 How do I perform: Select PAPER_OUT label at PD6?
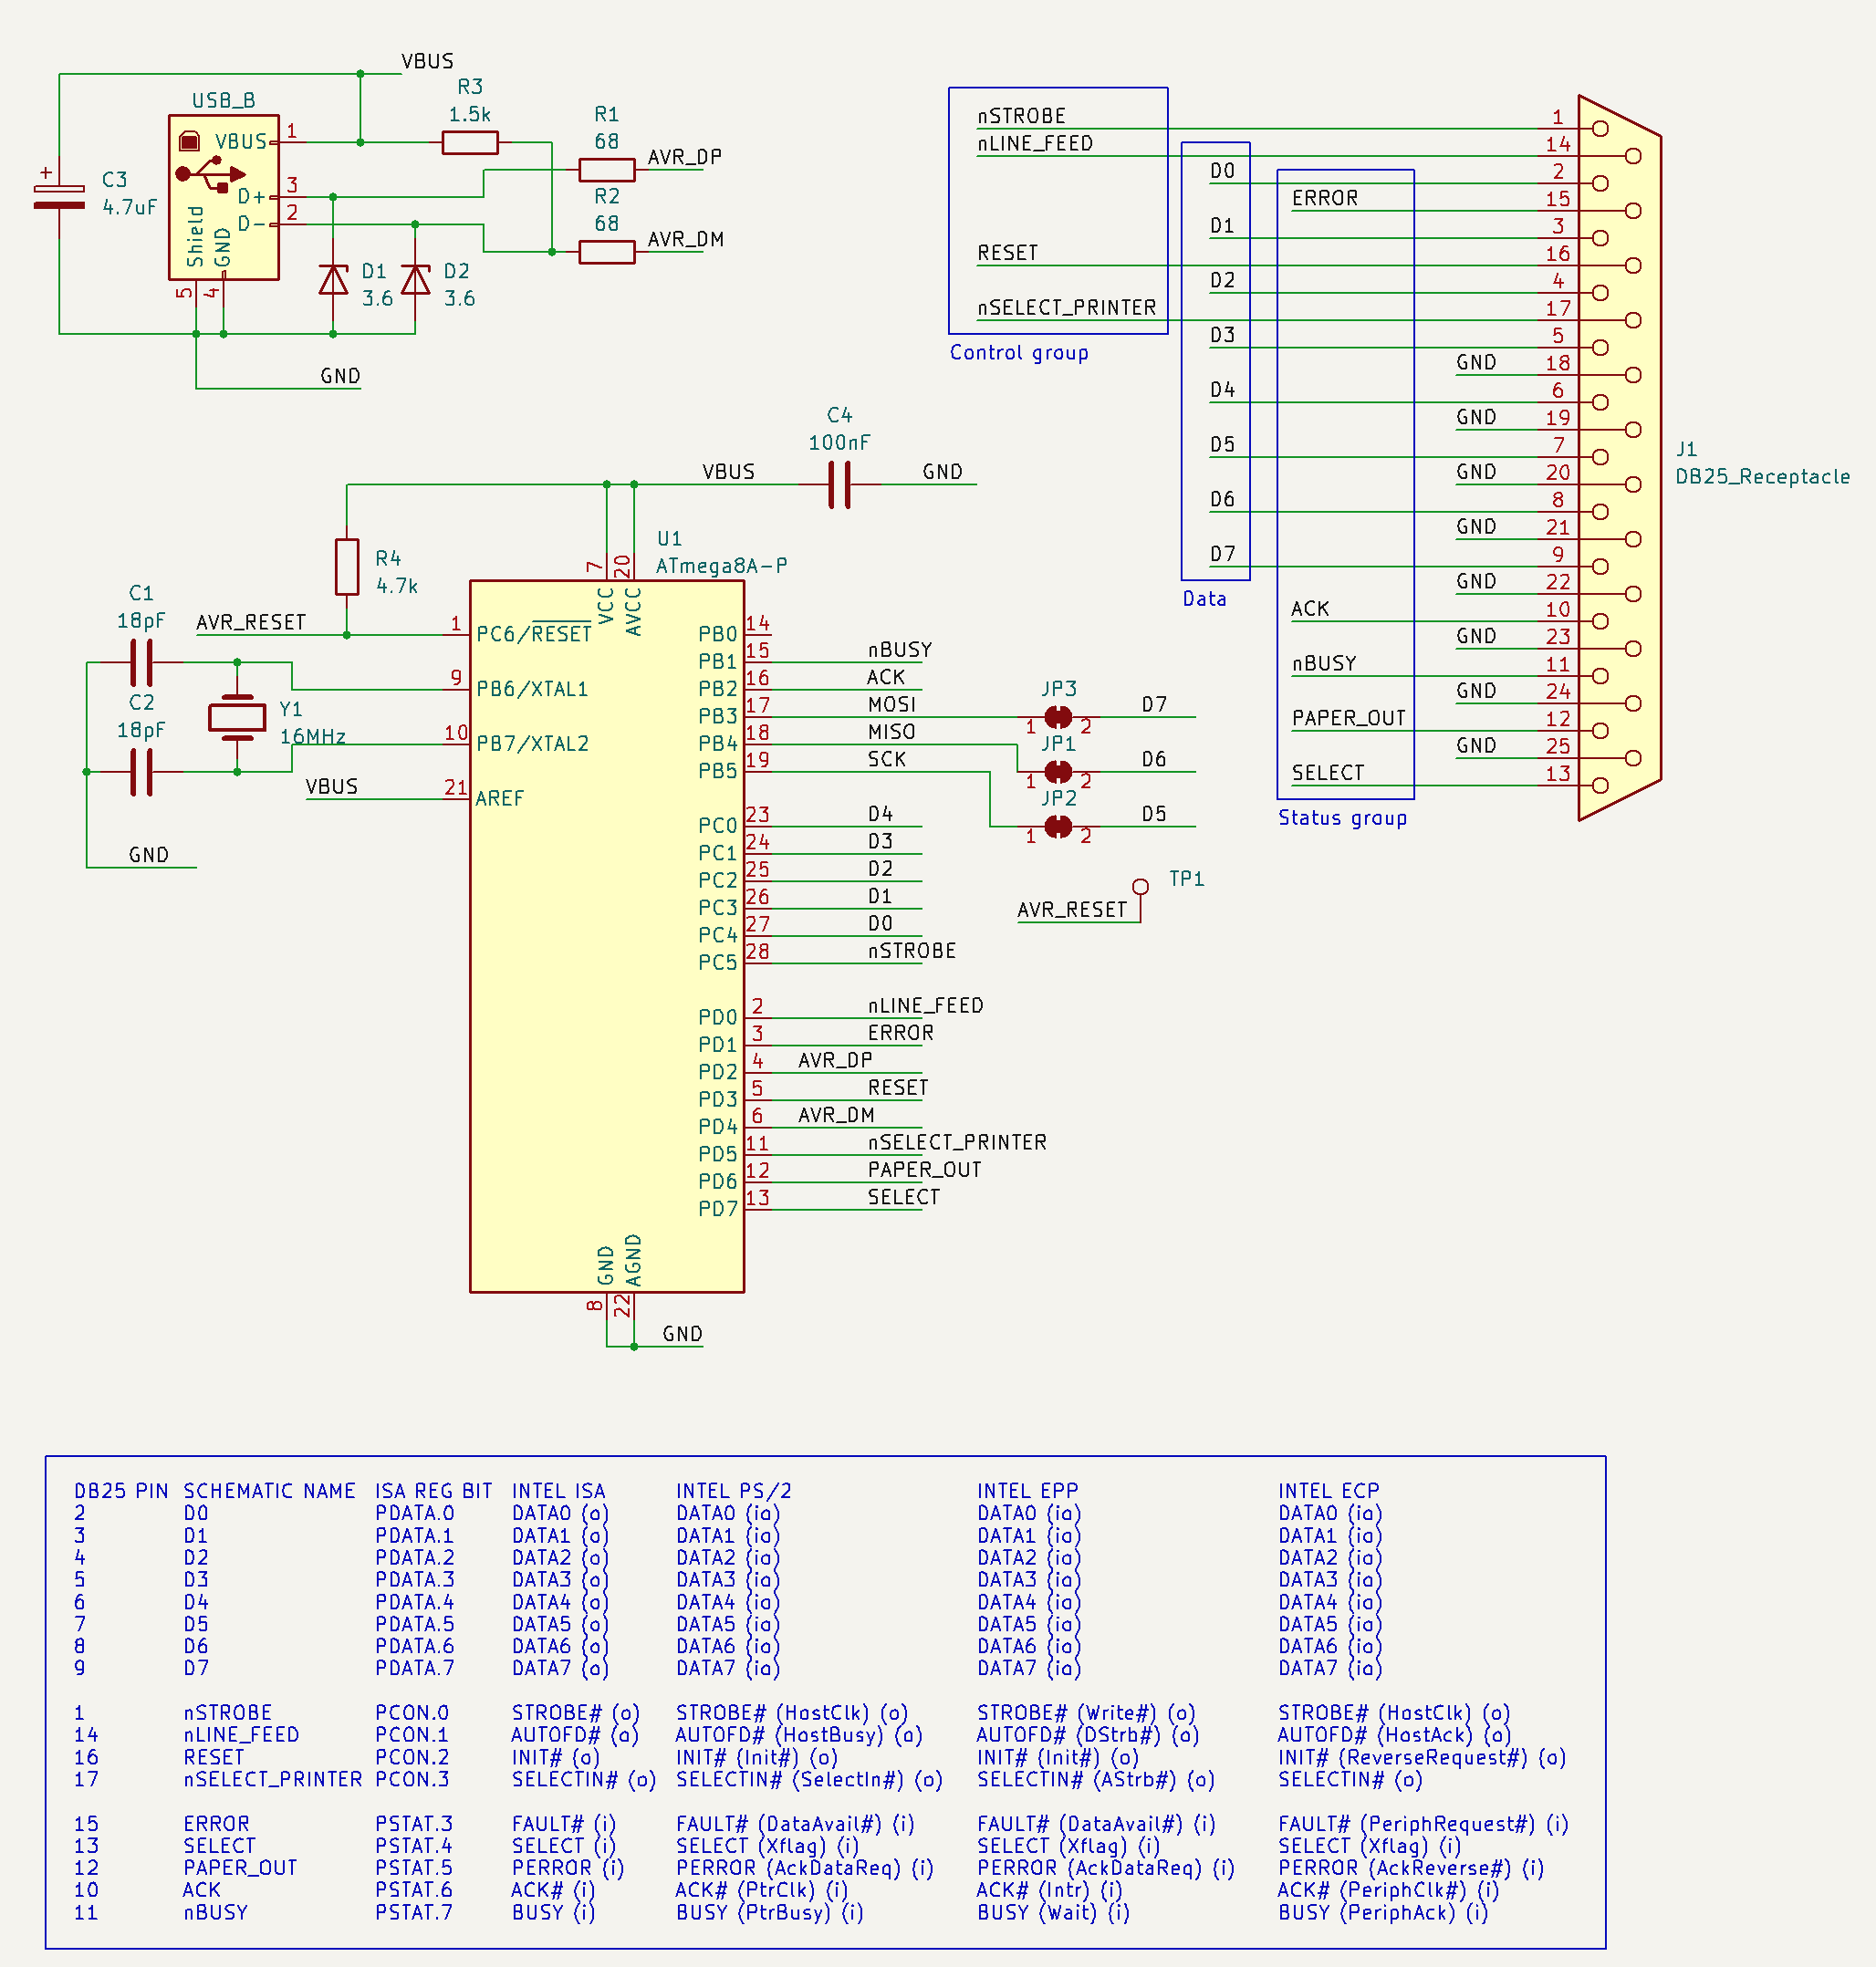[x=924, y=1170]
